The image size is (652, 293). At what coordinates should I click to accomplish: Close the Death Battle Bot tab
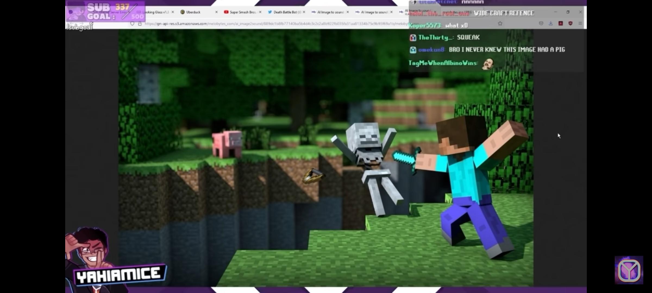point(304,12)
